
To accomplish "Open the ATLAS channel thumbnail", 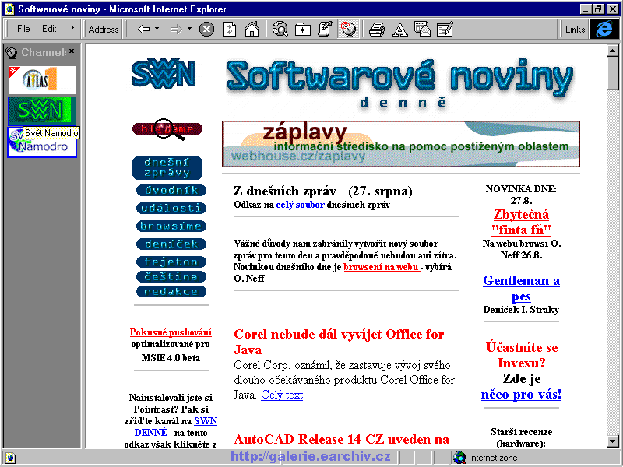I will 42,80.
